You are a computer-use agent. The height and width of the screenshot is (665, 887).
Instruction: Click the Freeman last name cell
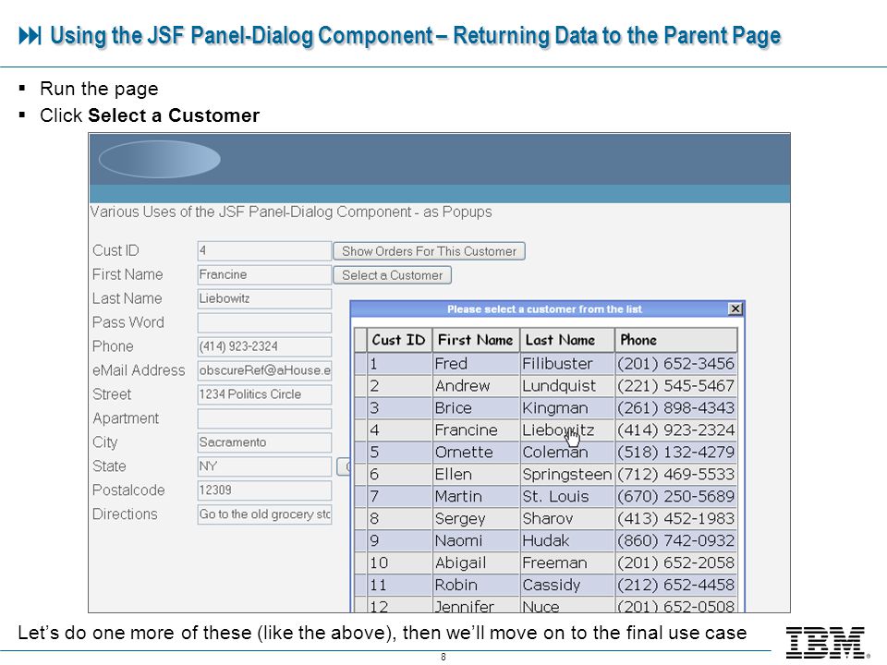coord(566,562)
